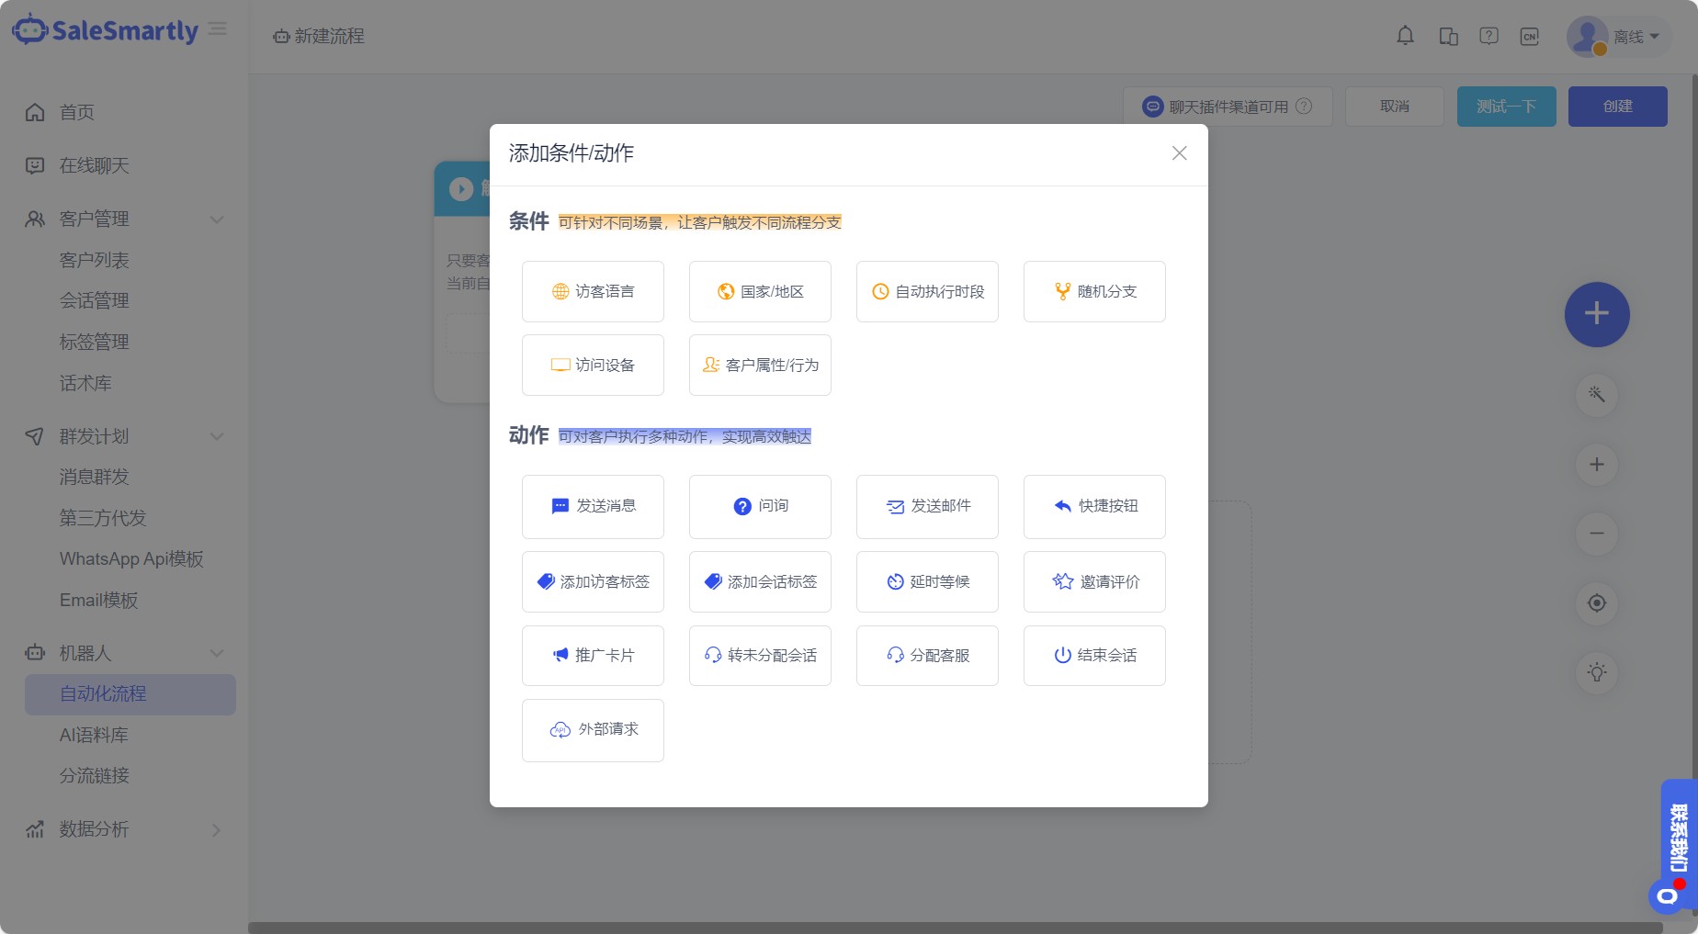Open the 离线 account status dropdown
Screen dimensions: 1698x934
click(1636, 37)
